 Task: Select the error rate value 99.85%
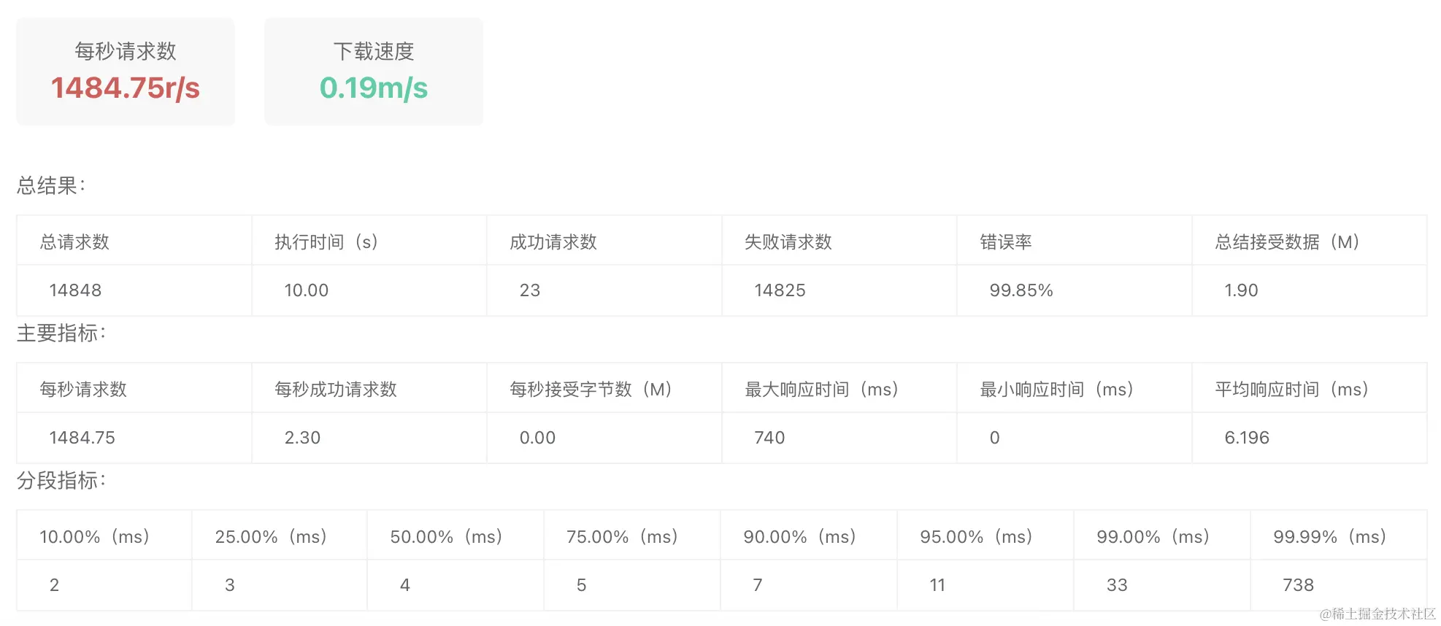pos(1021,290)
